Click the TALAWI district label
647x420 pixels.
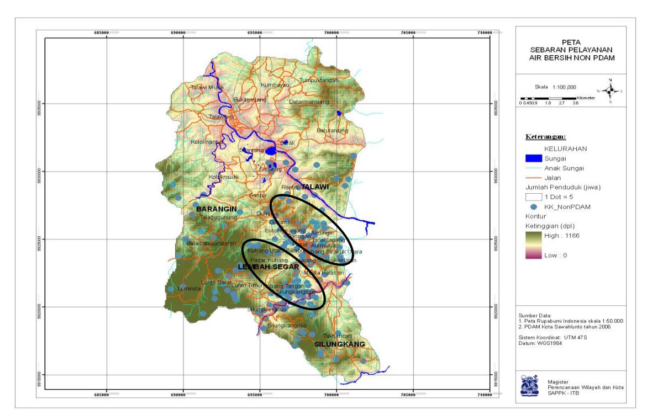[x=315, y=187]
